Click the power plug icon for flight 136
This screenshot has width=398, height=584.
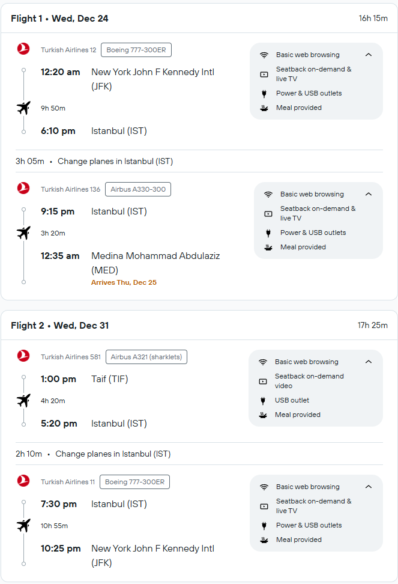pos(268,233)
